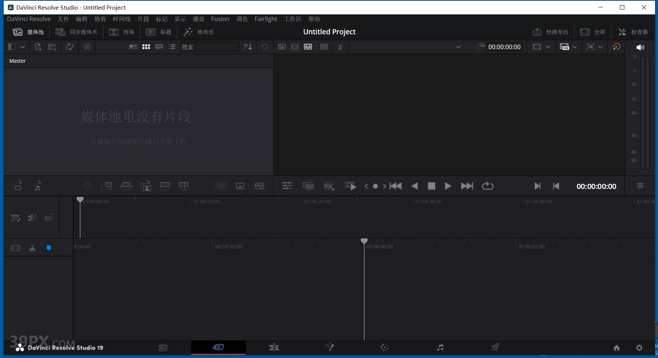Play the viewer forward
The width and height of the screenshot is (658, 358).
(448, 186)
